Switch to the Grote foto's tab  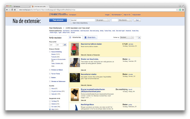coord(90,37)
